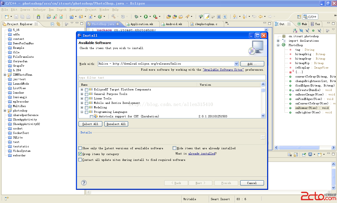337x203 pixels.
Task: Click the help question mark icon
Action: tap(84, 183)
